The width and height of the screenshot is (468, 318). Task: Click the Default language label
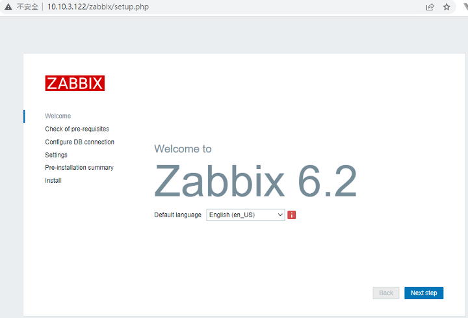pyautogui.click(x=177, y=215)
